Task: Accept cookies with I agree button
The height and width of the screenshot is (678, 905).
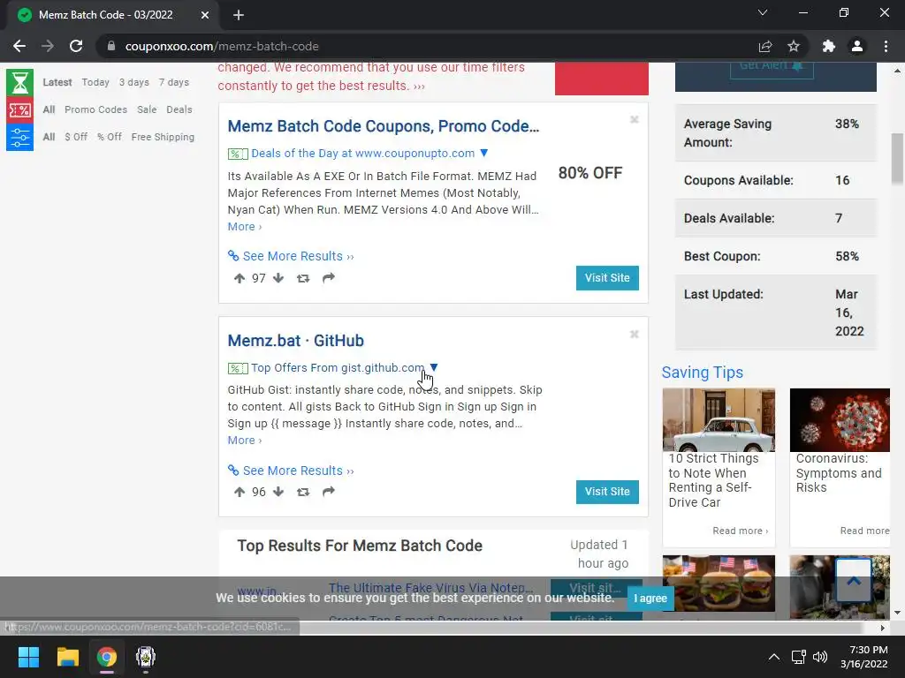Action: (x=650, y=599)
